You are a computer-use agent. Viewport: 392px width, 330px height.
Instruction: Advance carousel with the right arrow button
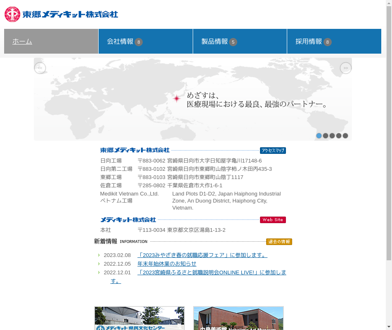tap(345, 68)
